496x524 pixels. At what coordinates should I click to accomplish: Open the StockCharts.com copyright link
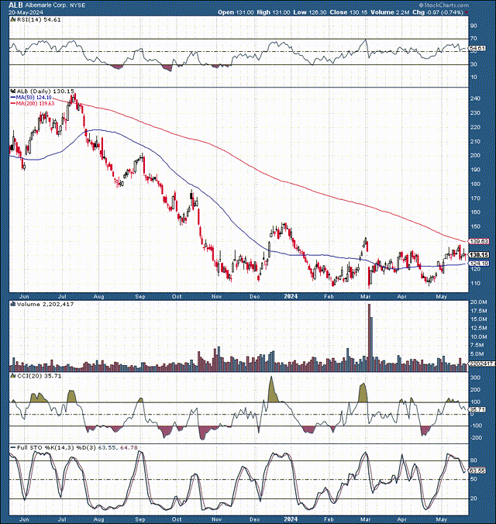(x=443, y=5)
